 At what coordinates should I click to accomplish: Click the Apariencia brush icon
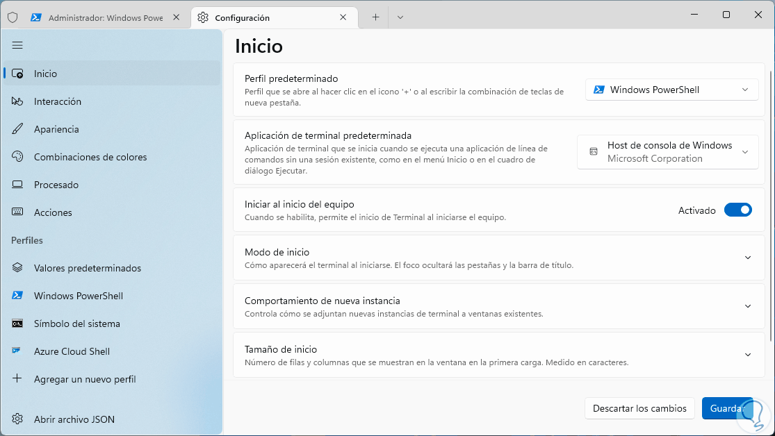tap(17, 129)
